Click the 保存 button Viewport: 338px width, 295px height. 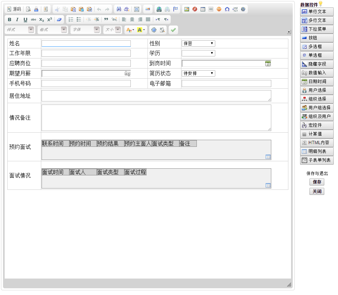[317, 182]
